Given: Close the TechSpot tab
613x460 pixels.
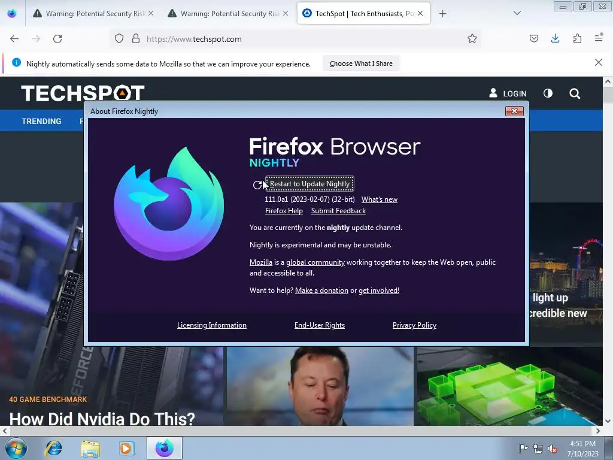Looking at the screenshot, I should [x=420, y=13].
